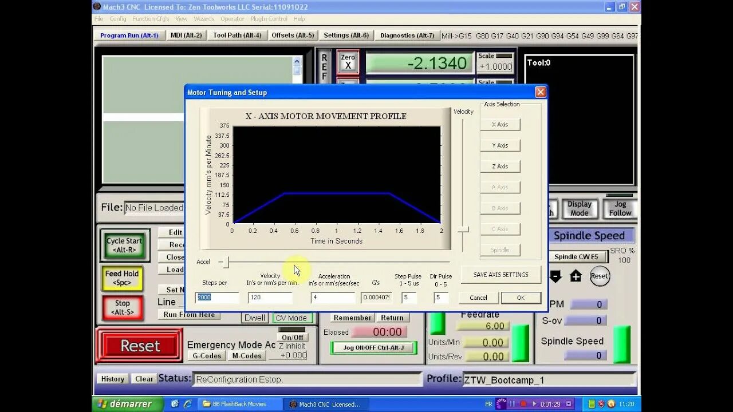This screenshot has width=733, height=412.
Task: Click the red shield security tray icon
Action: pyautogui.click(x=601, y=404)
